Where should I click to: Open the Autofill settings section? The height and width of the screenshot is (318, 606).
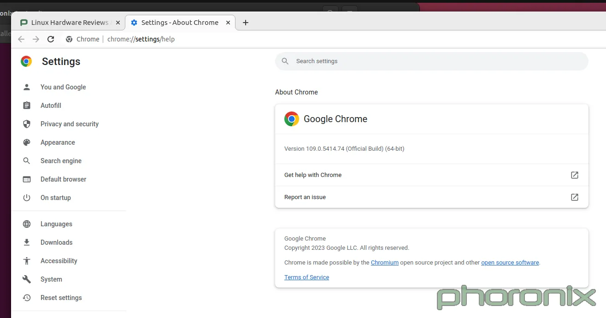coord(51,106)
